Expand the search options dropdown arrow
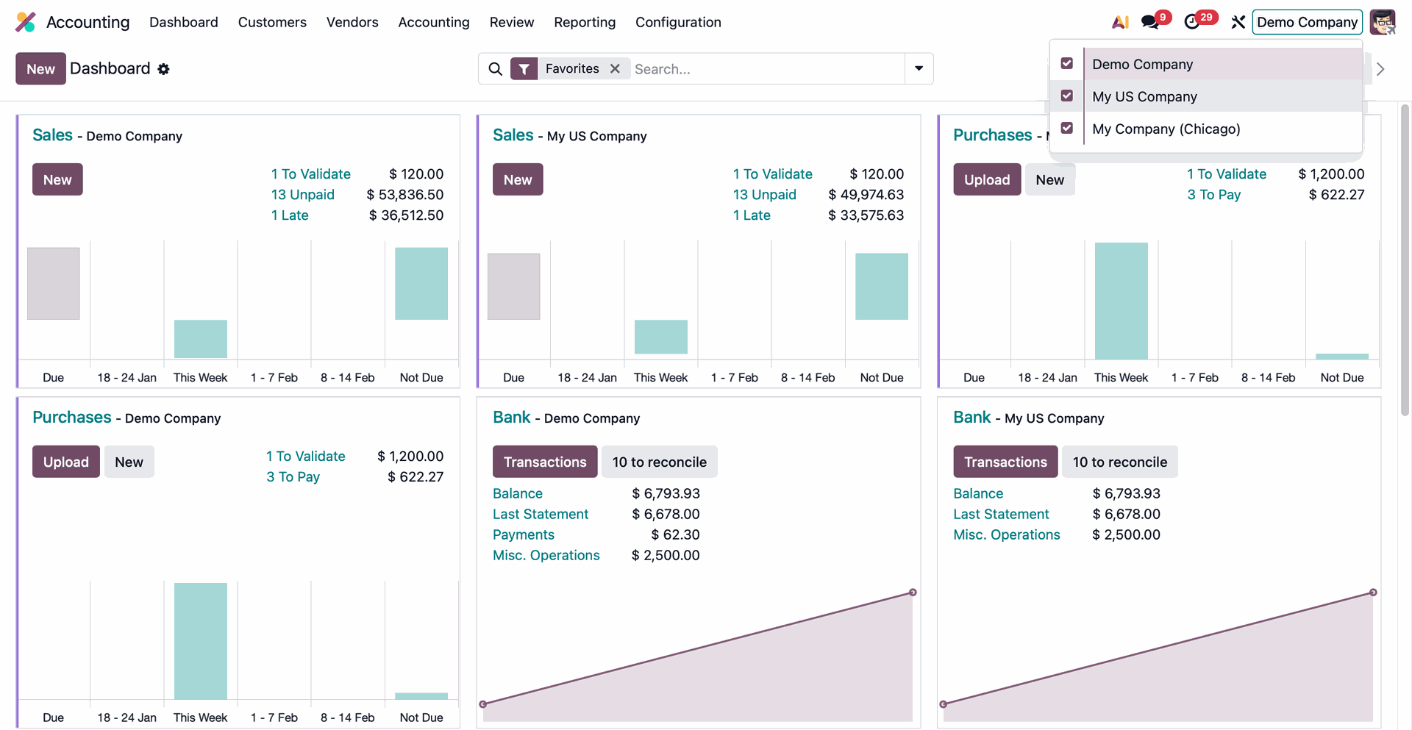Image resolution: width=1412 pixels, height=730 pixels. [x=919, y=68]
